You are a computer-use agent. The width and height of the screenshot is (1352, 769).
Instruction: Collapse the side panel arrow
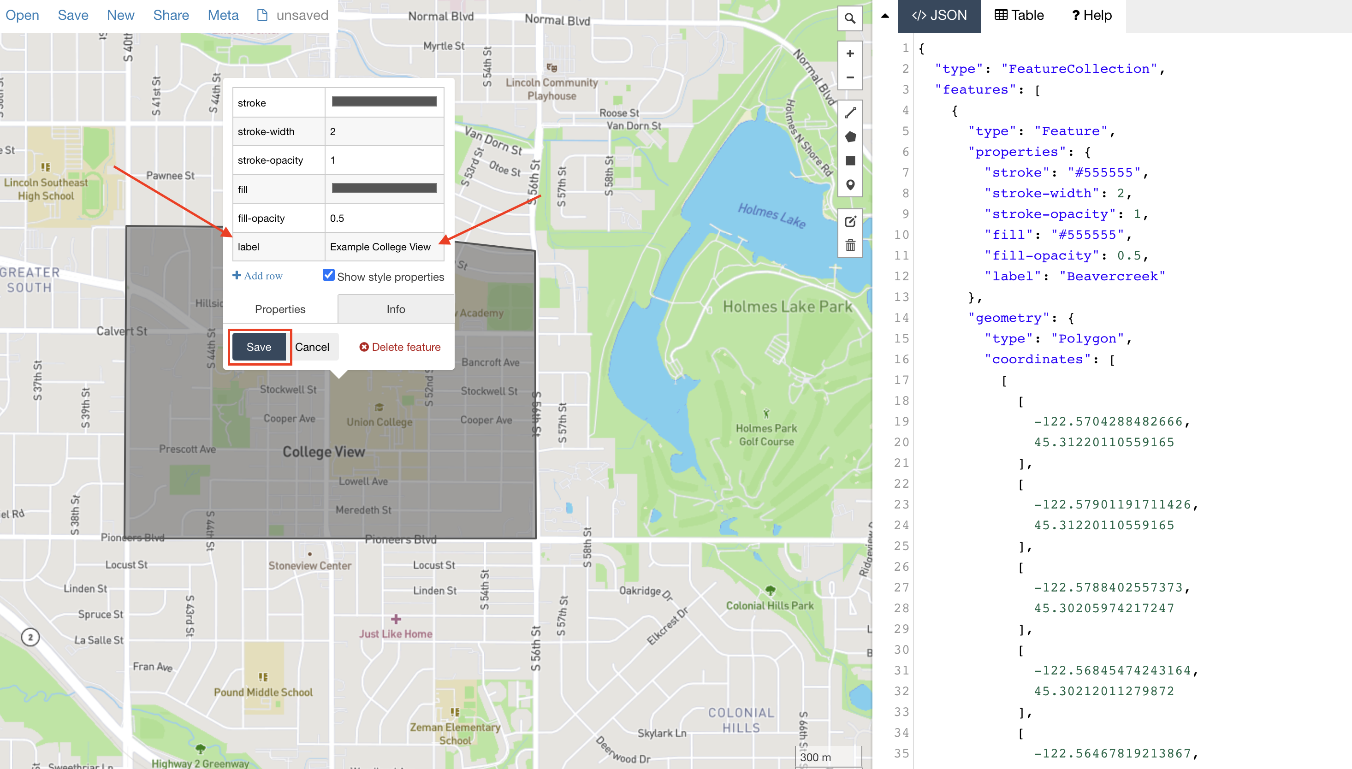tap(885, 16)
